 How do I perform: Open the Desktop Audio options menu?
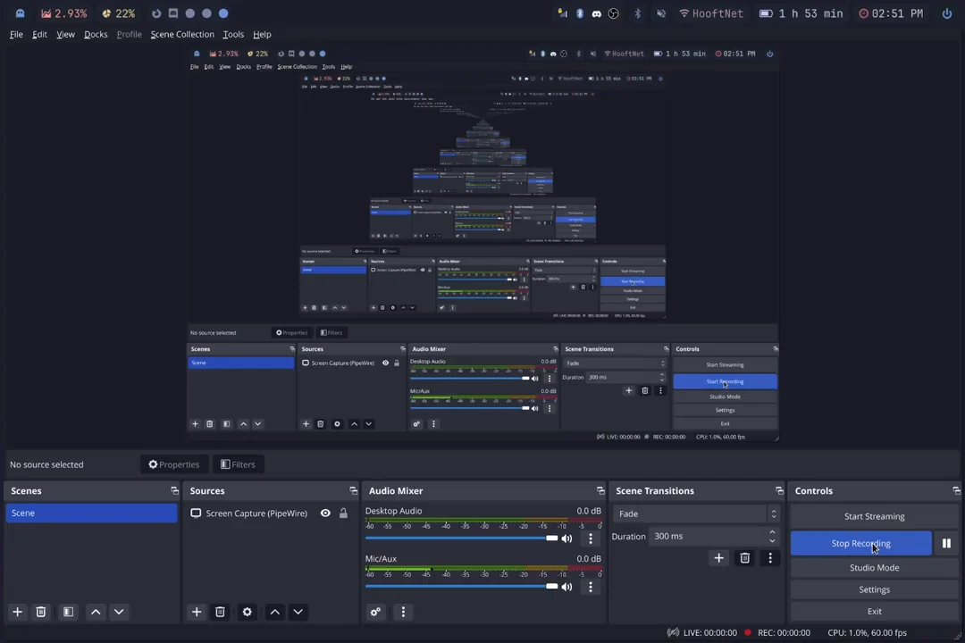tap(590, 539)
